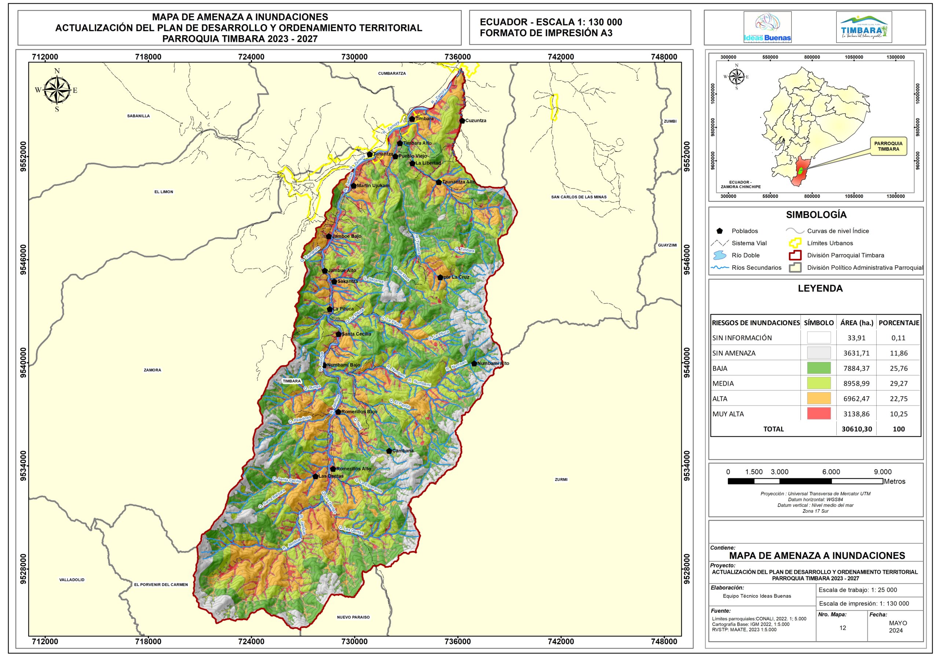Click the Ideas Buenas logo
Viewport: 939px width, 664px height.
[x=767, y=27]
